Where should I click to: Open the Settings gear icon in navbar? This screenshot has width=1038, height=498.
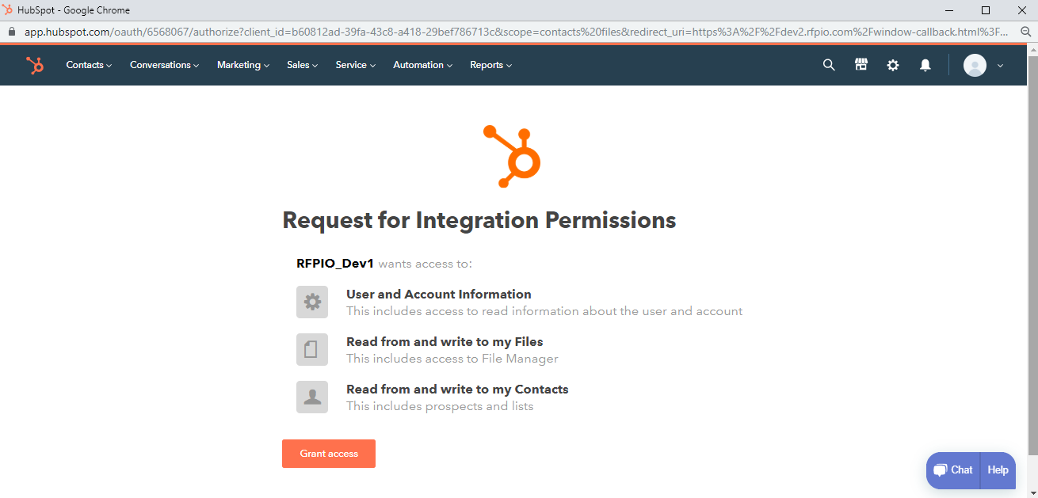click(893, 65)
